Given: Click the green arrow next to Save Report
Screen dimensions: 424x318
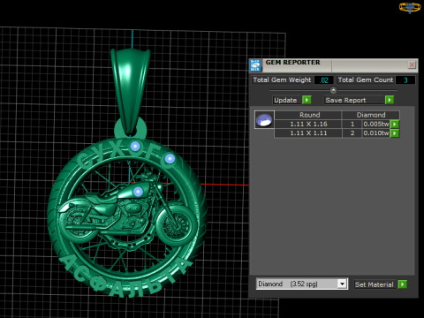Looking at the screenshot, I should [390, 100].
